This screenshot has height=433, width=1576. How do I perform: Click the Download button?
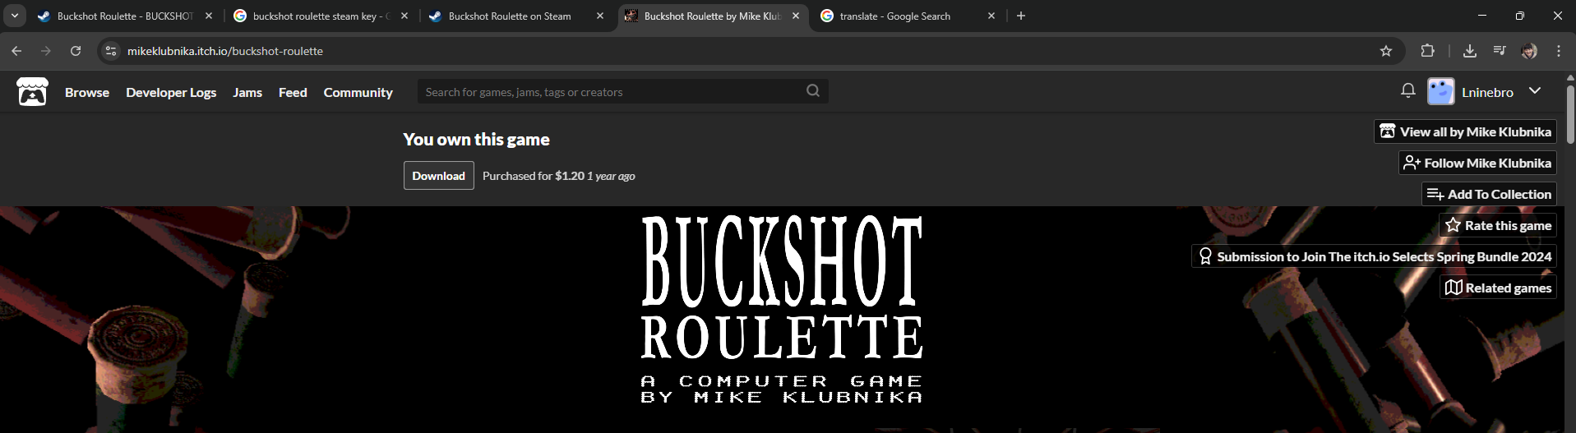tap(438, 176)
